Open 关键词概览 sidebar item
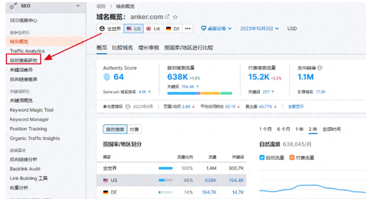This screenshot has height=199, width=367. [21, 101]
